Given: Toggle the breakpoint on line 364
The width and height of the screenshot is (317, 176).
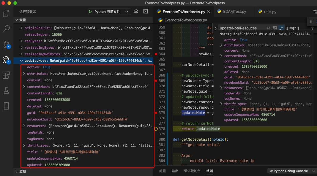Looking at the screenshot, I should coord(156,54).
